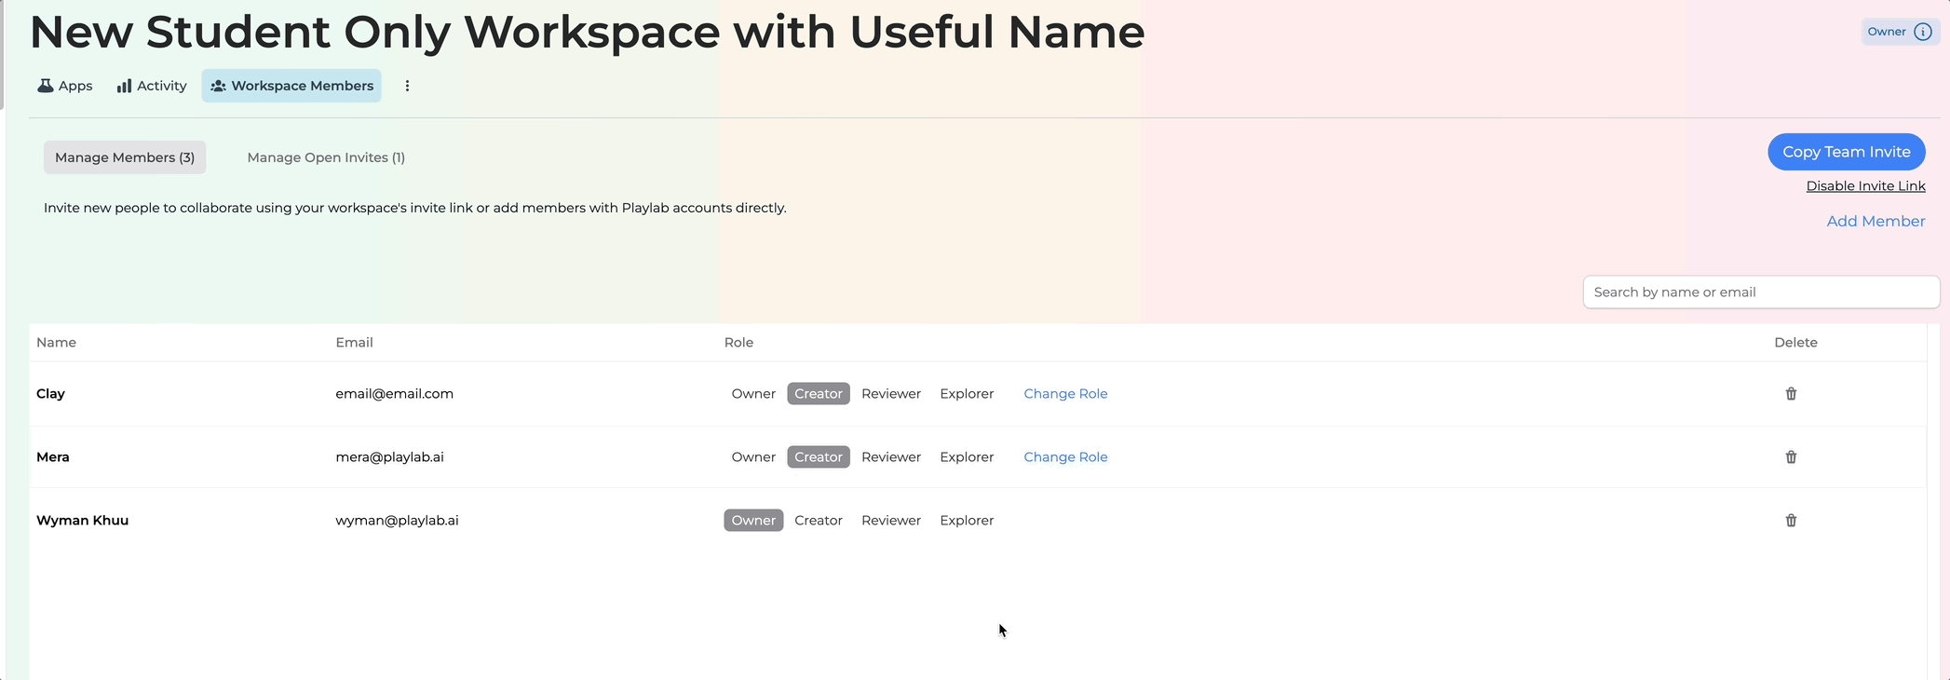Click the Copy Team Invite button

click(1847, 152)
